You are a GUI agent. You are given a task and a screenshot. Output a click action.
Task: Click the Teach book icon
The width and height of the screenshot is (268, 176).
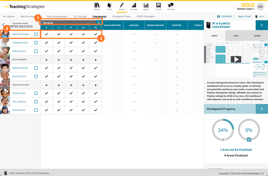point(109,5)
